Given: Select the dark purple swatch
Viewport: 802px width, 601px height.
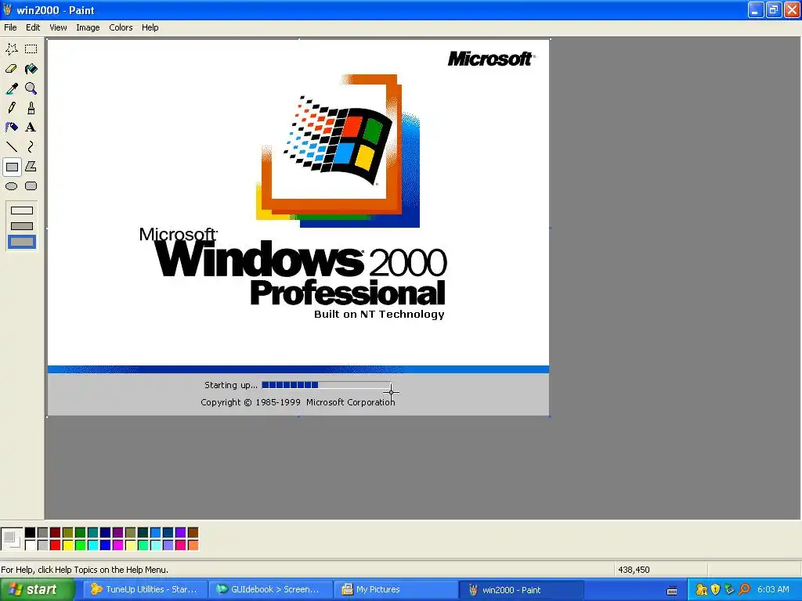Looking at the screenshot, I should tap(117, 532).
